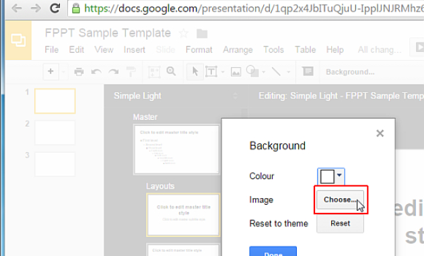The height and width of the screenshot is (256, 424).
Task: Click the Undo icon
Action: 96,71
